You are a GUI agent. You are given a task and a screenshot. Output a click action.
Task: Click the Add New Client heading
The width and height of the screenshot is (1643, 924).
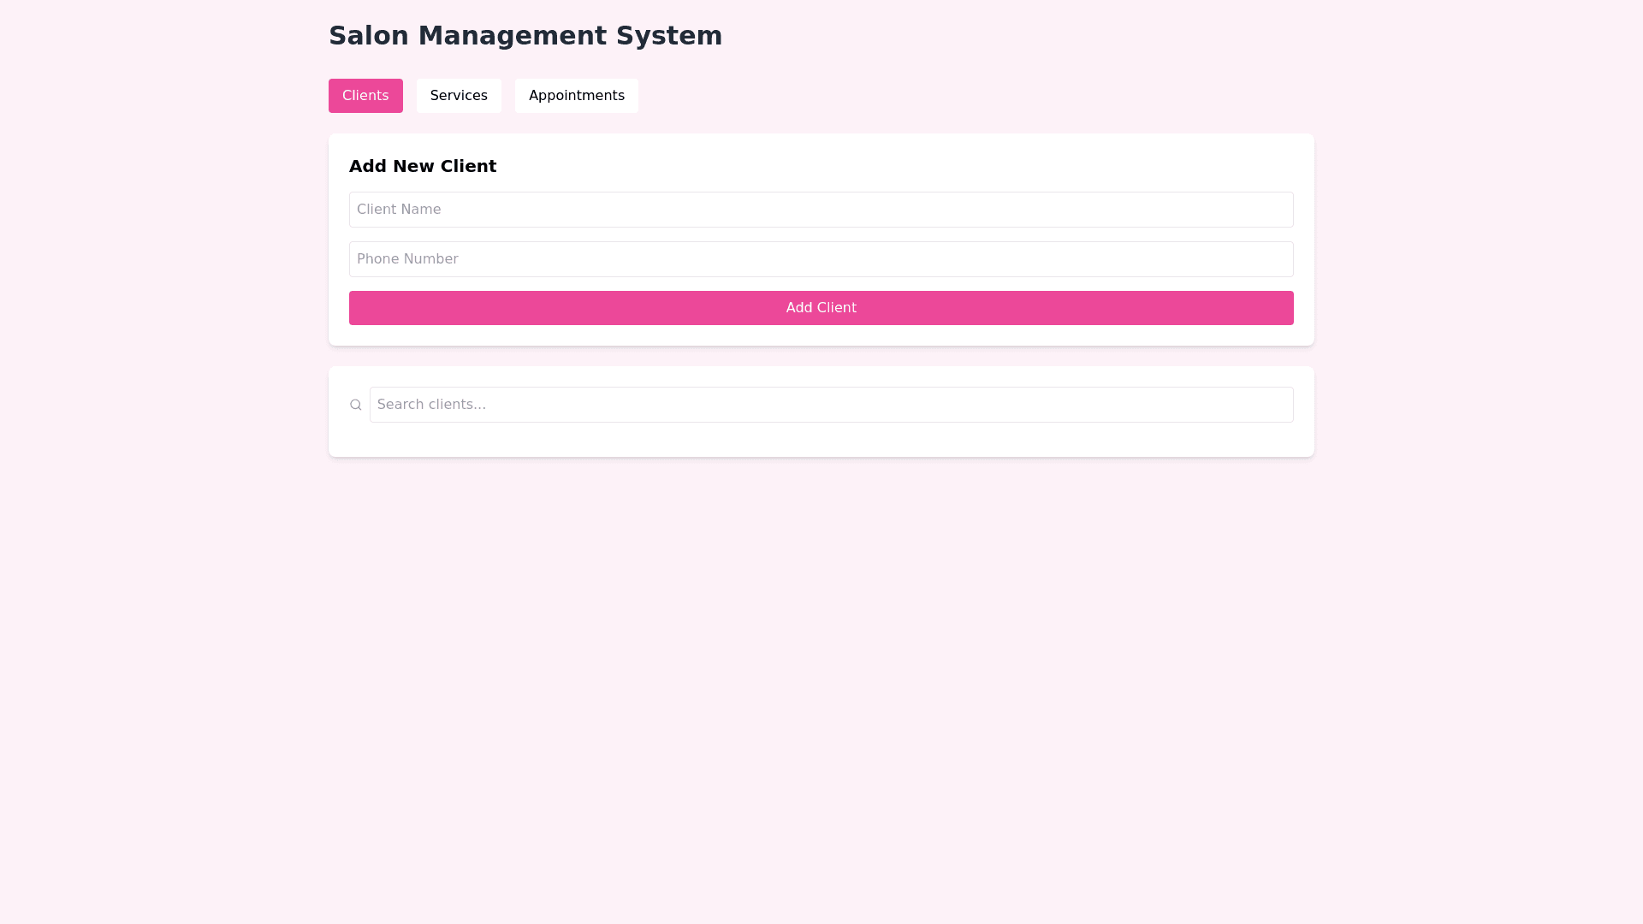click(423, 166)
